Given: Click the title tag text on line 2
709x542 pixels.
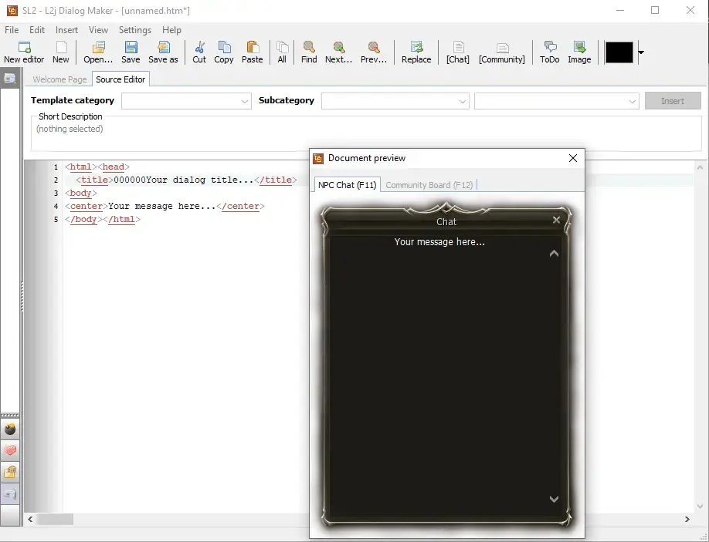Looking at the screenshot, I should coord(186,180).
